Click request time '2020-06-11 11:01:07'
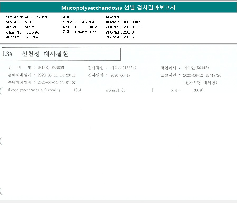This screenshot has width=237, height=203. coord(57,82)
